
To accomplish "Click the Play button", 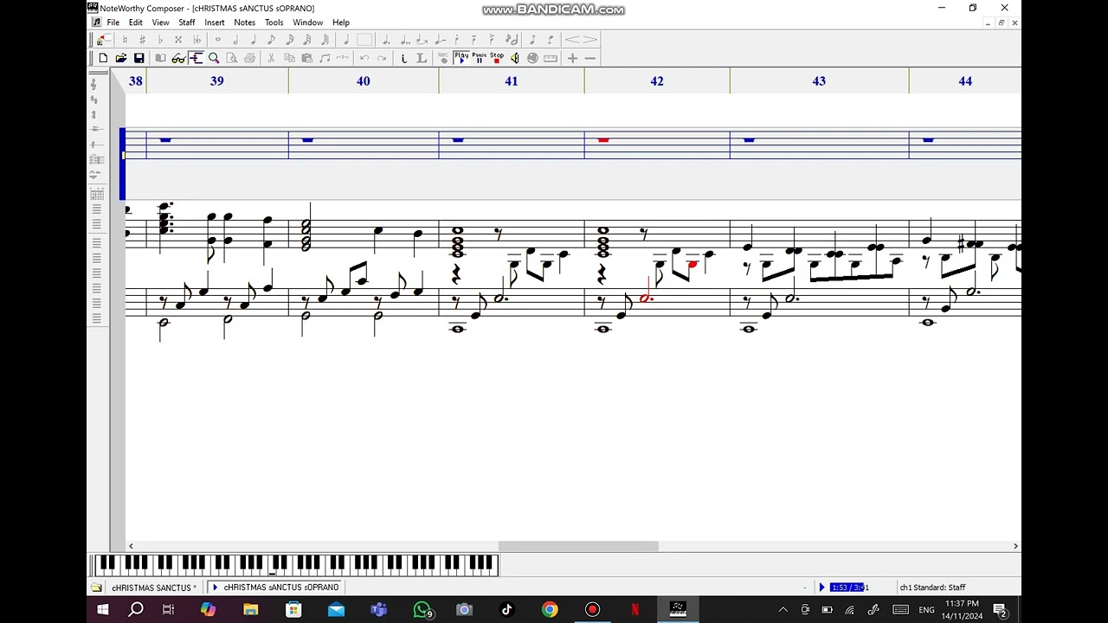I will pyautogui.click(x=461, y=58).
